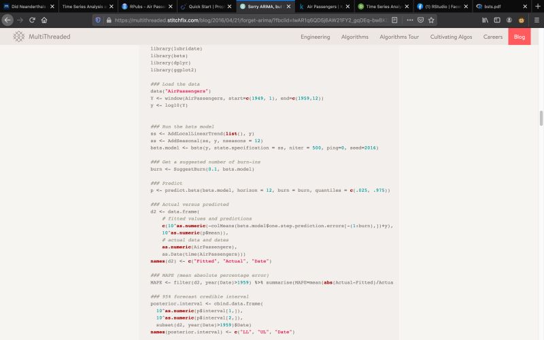Viewport: 544px width, 340px height.
Task: Open the Firefox account icon
Action: (509, 20)
